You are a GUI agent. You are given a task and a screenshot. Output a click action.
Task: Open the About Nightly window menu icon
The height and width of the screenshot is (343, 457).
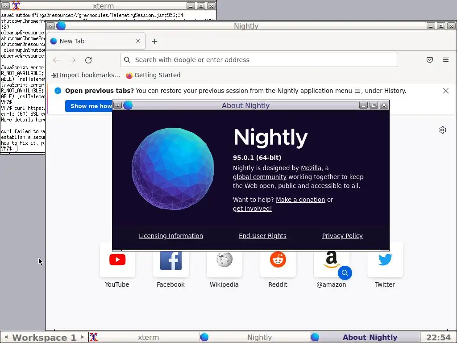pos(117,105)
